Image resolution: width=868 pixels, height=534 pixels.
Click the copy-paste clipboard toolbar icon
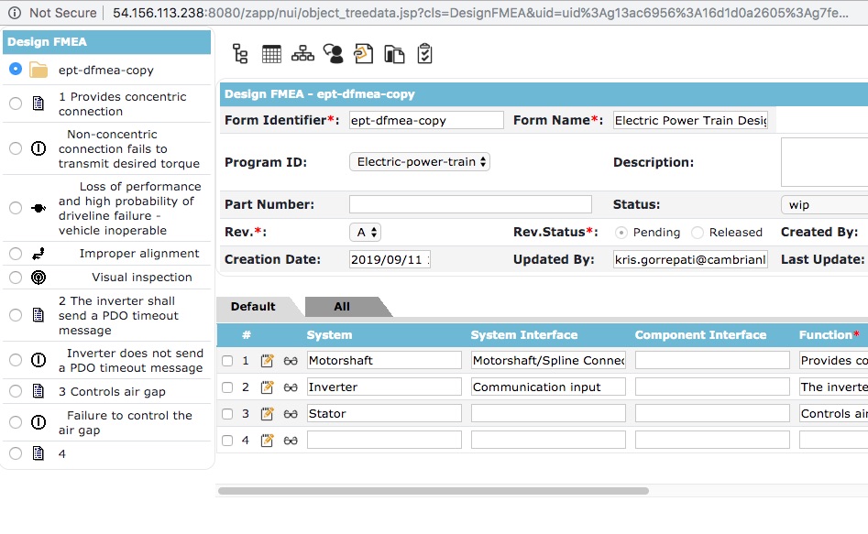pos(394,54)
